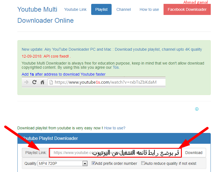
Task: Click the Download button
Action: point(194,153)
